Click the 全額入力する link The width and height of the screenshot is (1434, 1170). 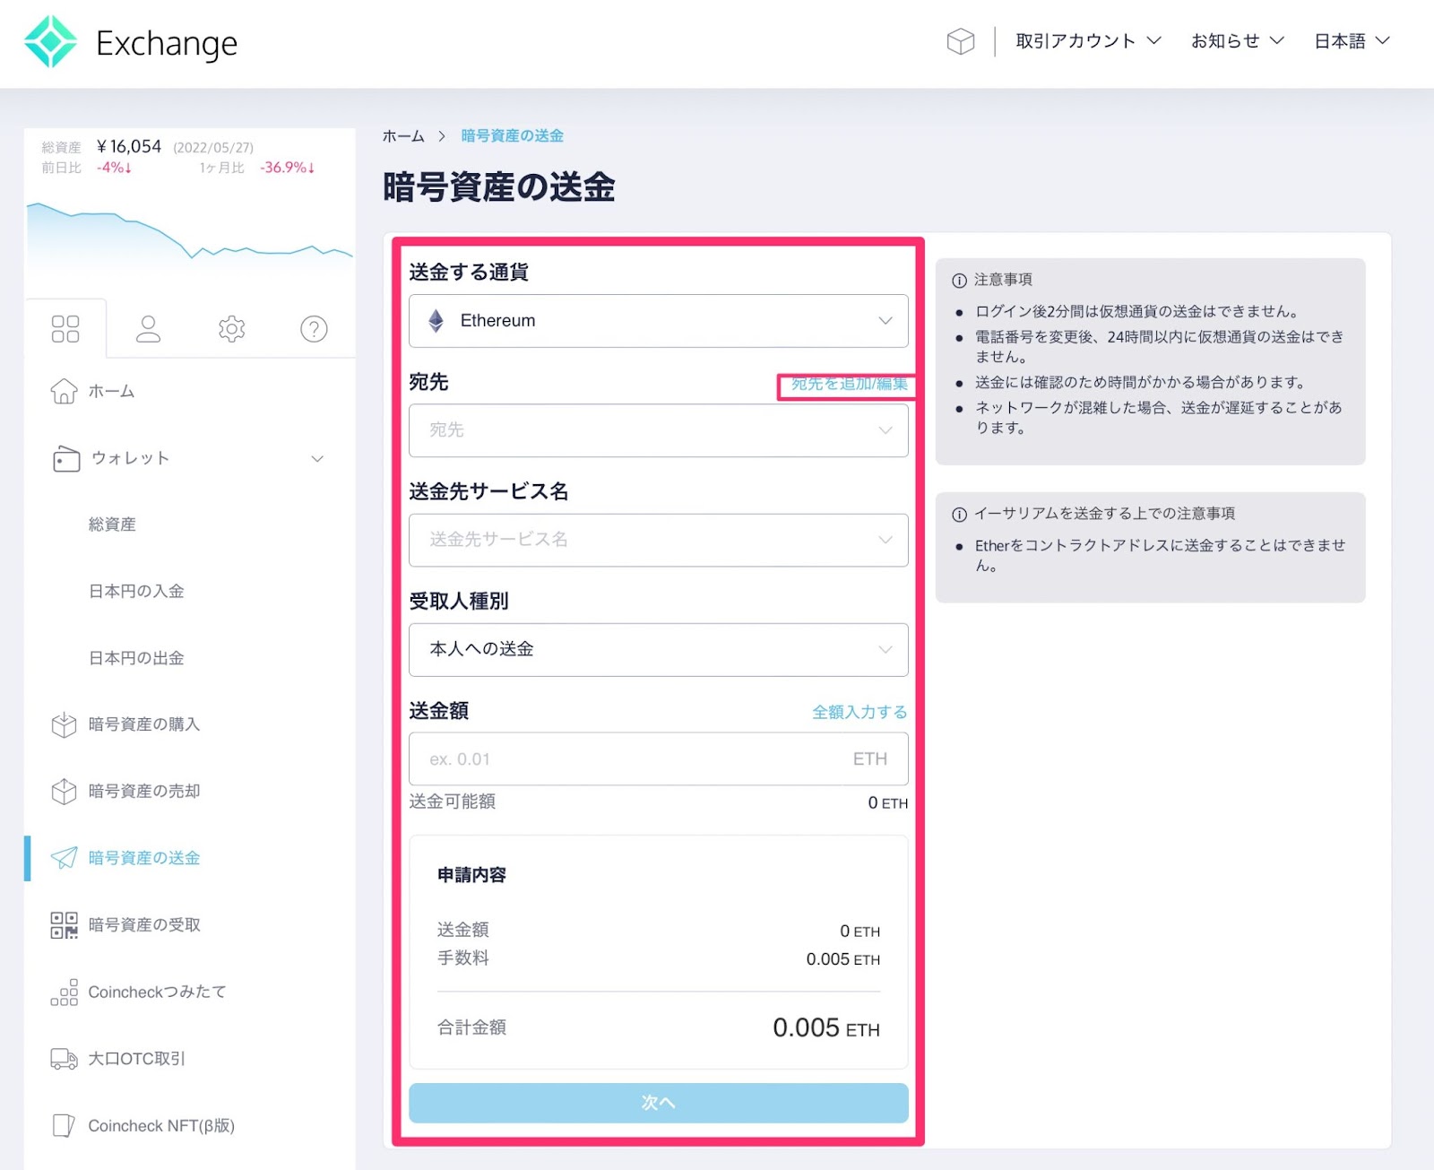860,713
